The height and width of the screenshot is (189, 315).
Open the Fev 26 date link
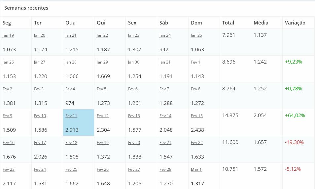(103, 169)
